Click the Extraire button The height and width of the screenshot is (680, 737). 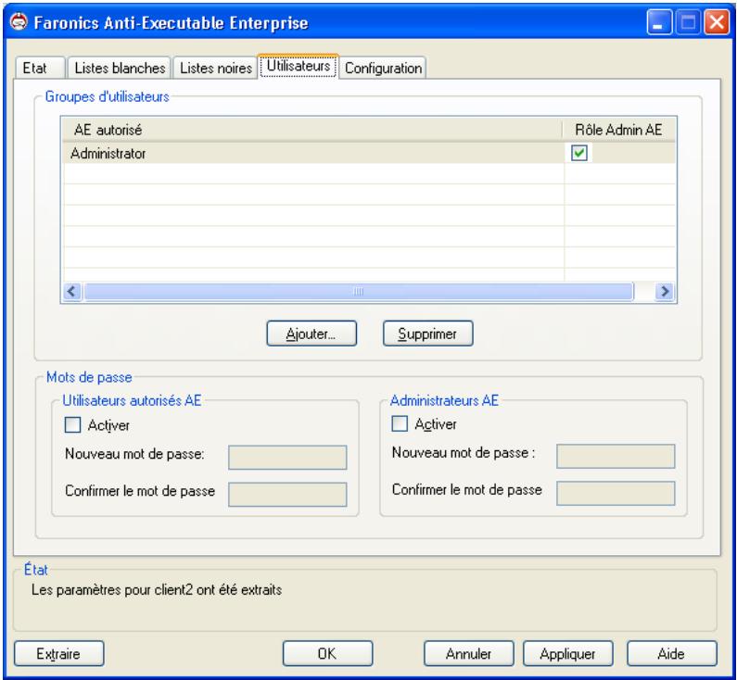click(x=59, y=654)
